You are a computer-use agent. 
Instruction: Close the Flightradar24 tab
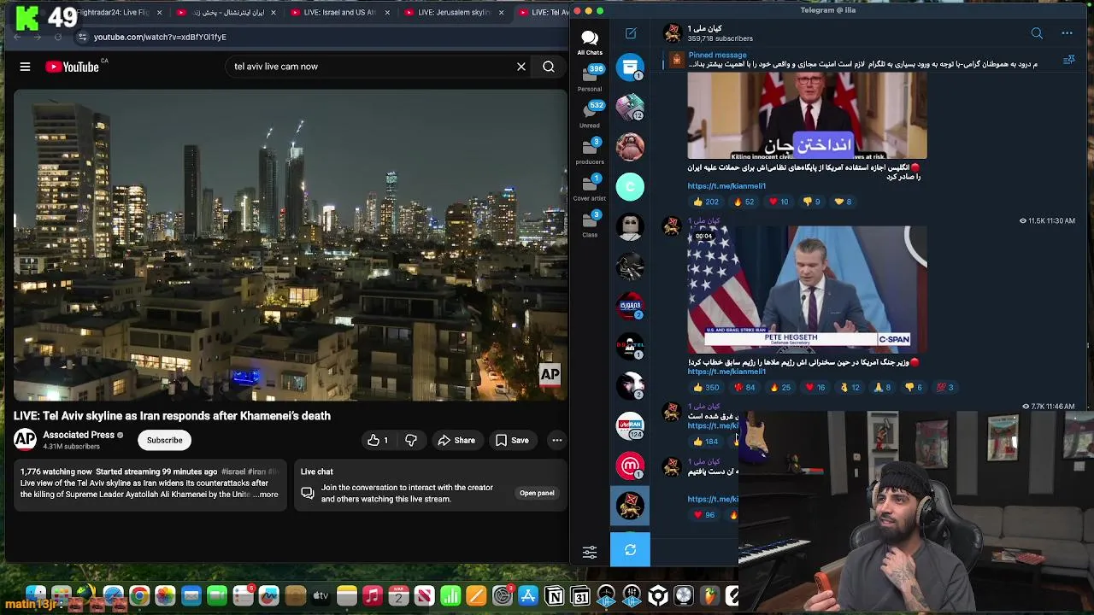(x=159, y=13)
